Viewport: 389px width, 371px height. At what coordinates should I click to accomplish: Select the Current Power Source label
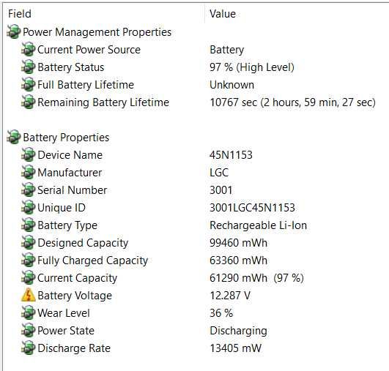89,50
